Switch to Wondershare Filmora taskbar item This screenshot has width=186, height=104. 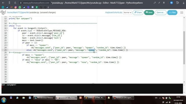[x=44, y=98]
